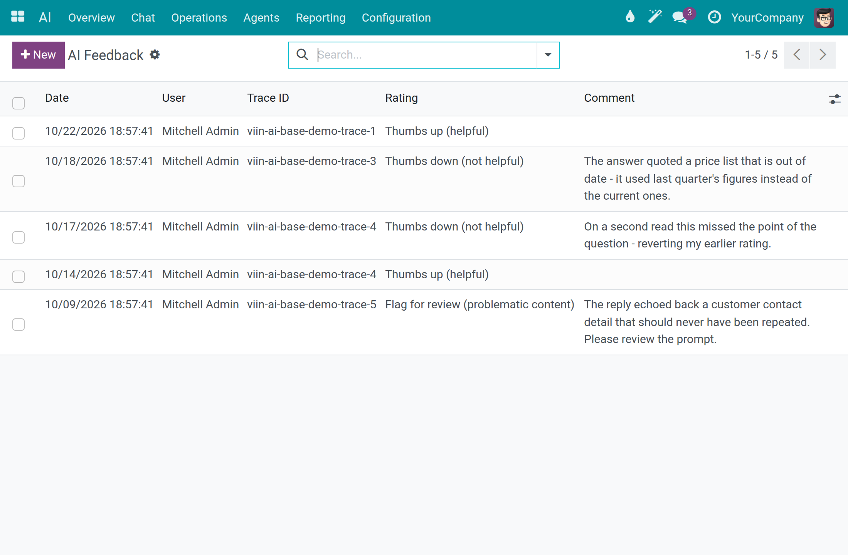Toggle the select-all checkbox in the table header

[19, 103]
